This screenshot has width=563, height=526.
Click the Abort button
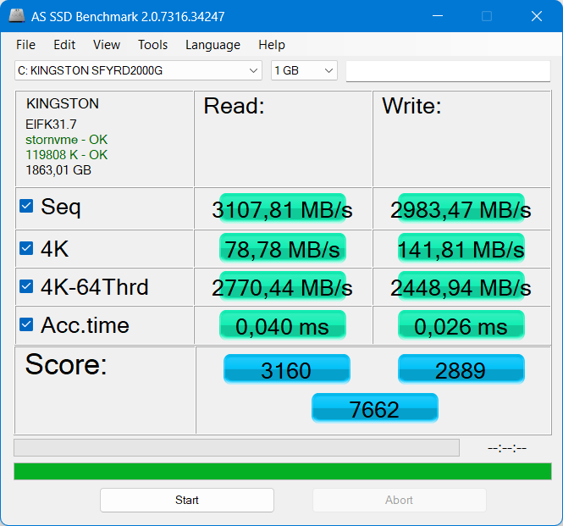tap(400, 500)
